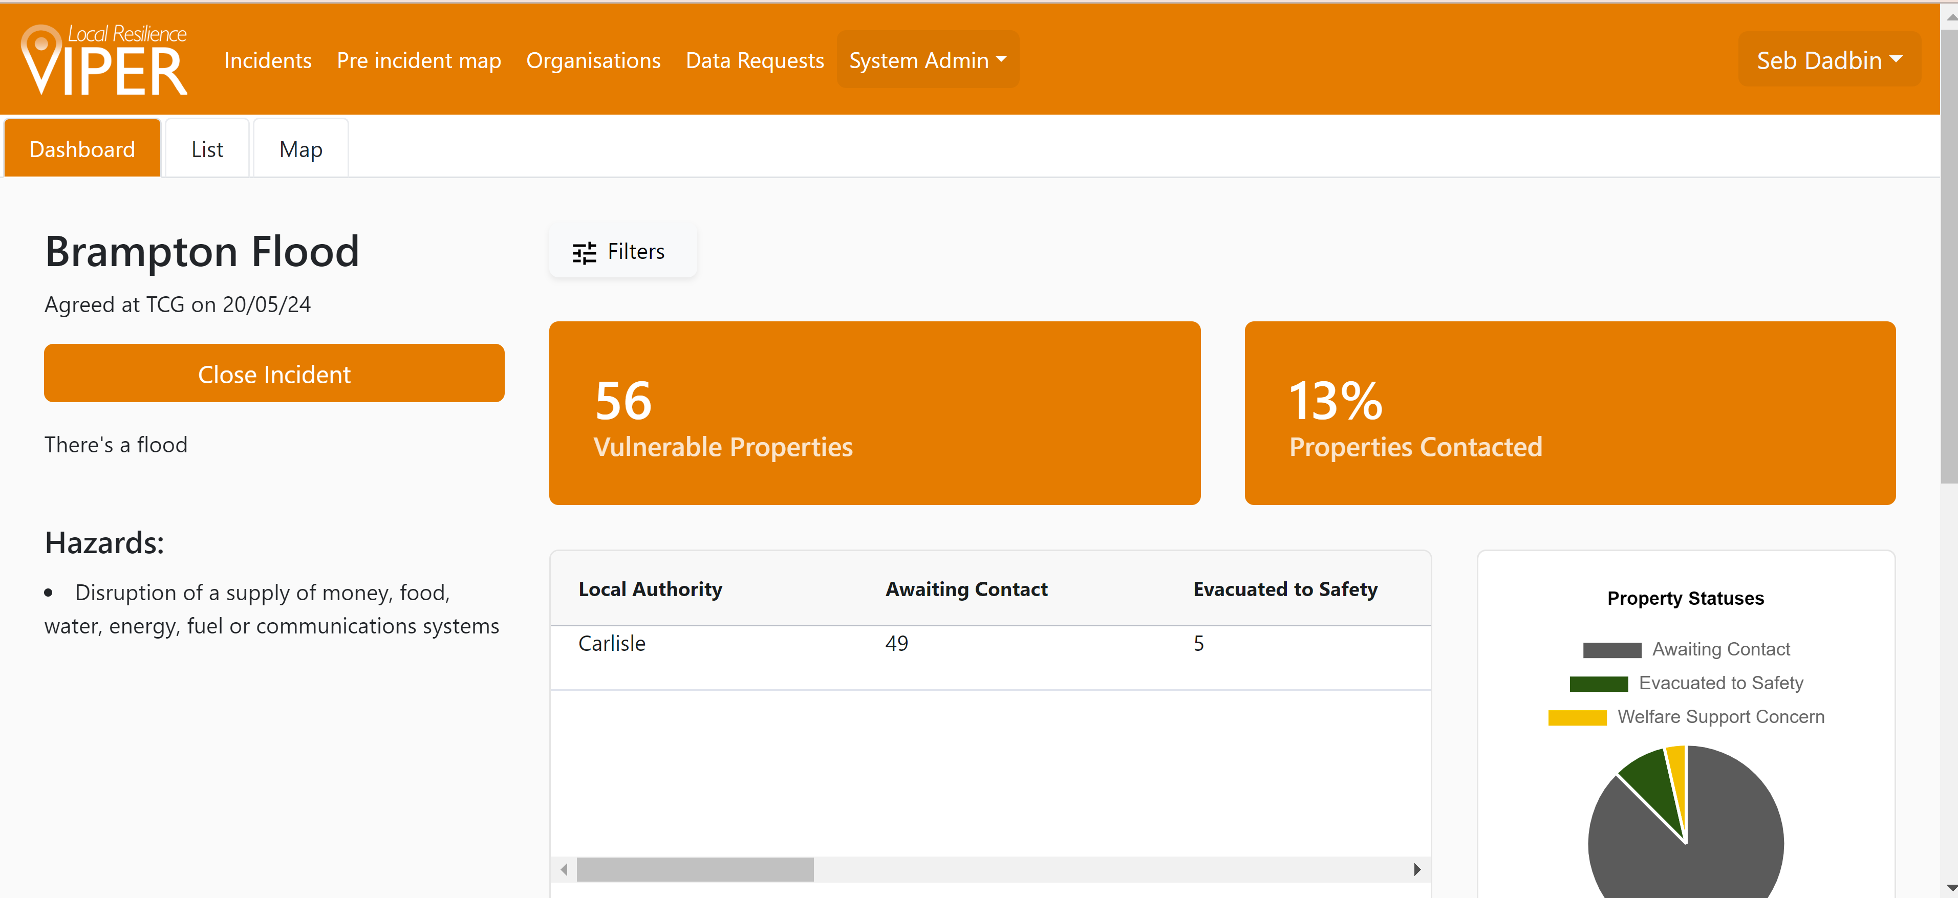Switch to the Map tab
Image resolution: width=1958 pixels, height=898 pixels.
(x=300, y=149)
